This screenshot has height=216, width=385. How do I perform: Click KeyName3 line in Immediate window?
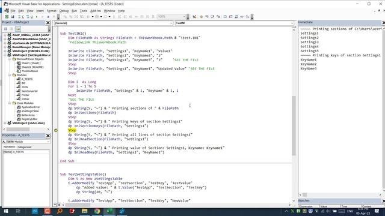309,68
